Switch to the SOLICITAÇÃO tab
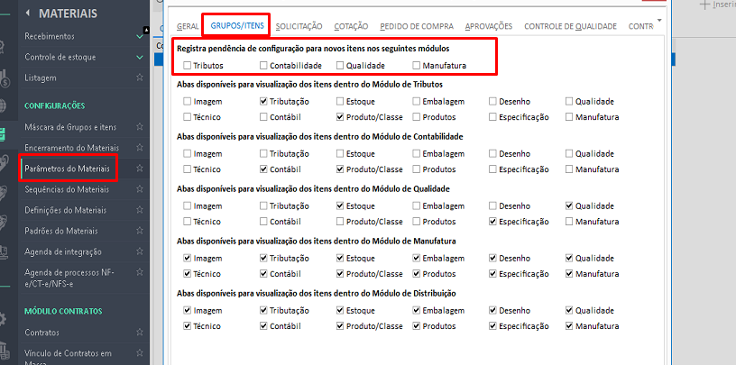Image resolution: width=736 pixels, height=365 pixels. click(x=299, y=27)
